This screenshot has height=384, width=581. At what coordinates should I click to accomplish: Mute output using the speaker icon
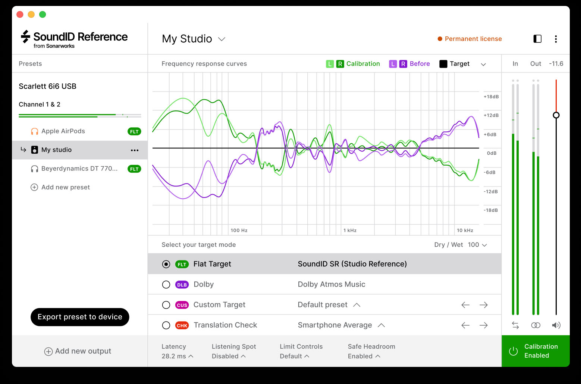point(556,325)
